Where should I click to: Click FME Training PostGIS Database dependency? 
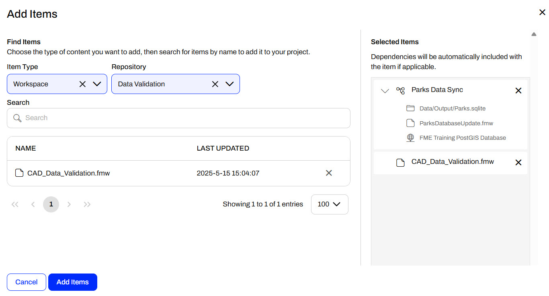coord(463,138)
